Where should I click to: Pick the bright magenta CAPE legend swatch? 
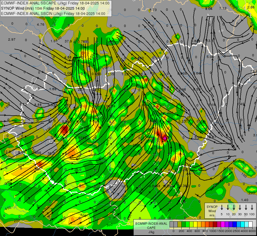[x=223, y=224]
